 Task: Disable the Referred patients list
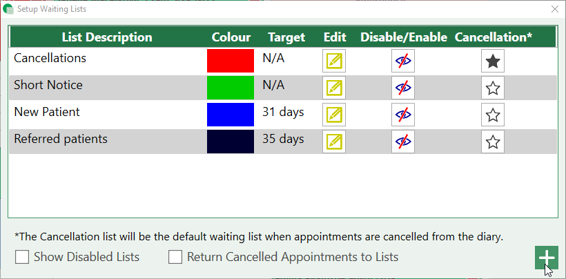click(402, 142)
